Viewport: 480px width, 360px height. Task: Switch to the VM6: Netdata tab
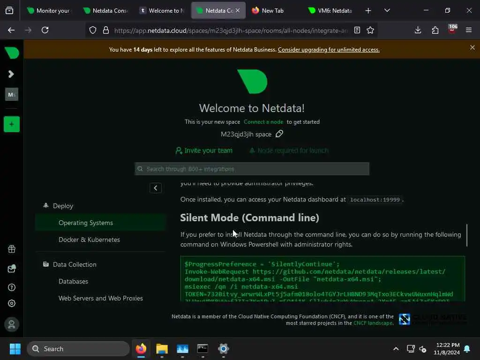coord(330,11)
